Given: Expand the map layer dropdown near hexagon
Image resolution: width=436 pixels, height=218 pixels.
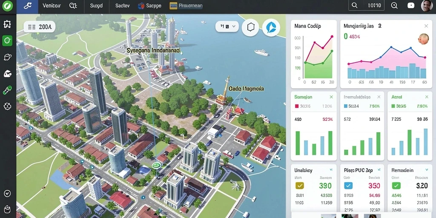Looking at the screenshot, I should 227,26.
